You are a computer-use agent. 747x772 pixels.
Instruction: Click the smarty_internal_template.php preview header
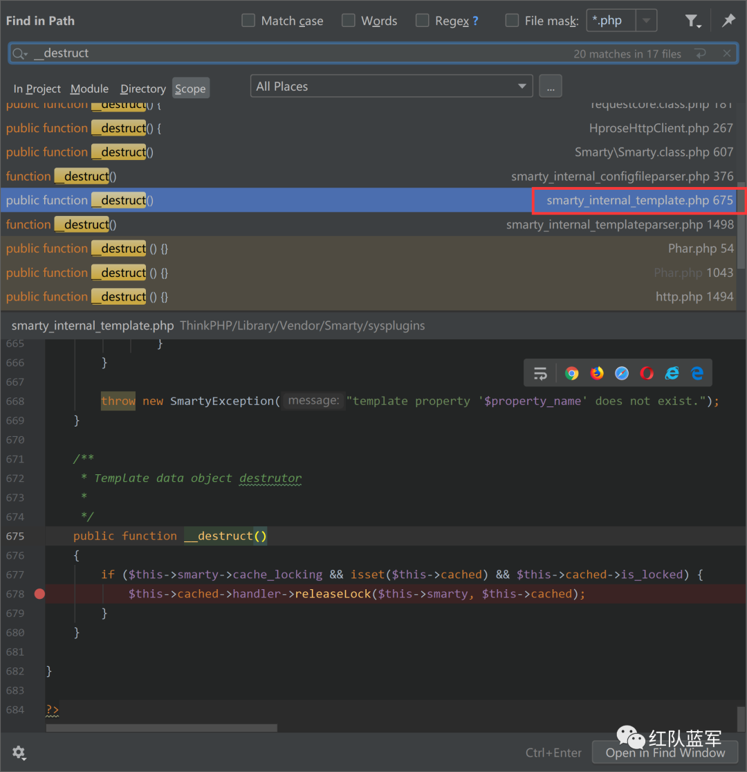pyautogui.click(x=93, y=326)
